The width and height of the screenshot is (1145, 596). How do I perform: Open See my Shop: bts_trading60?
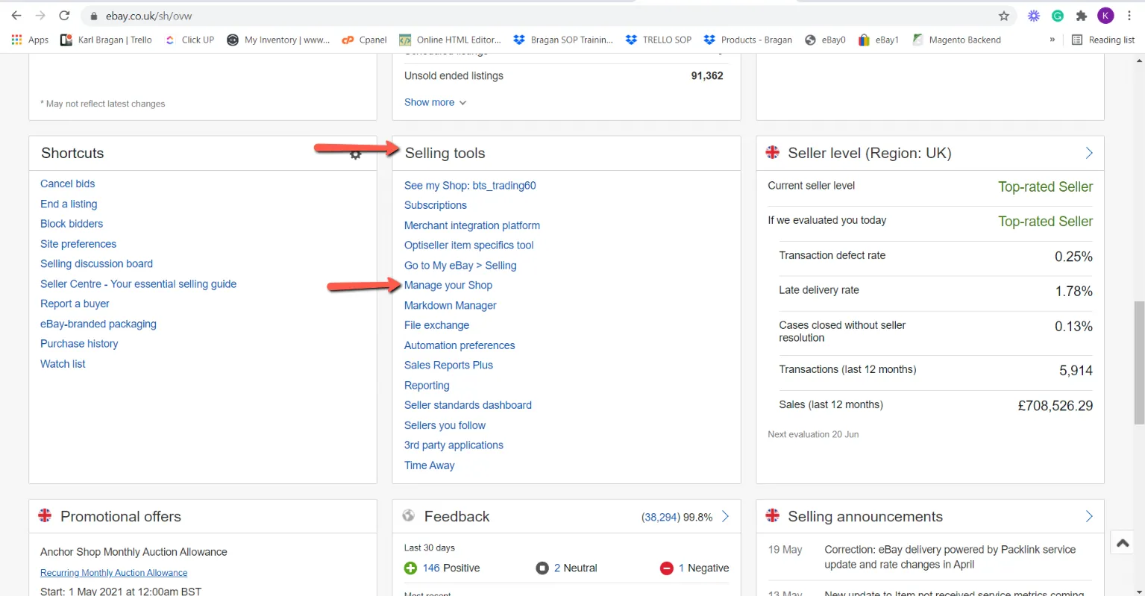(470, 186)
